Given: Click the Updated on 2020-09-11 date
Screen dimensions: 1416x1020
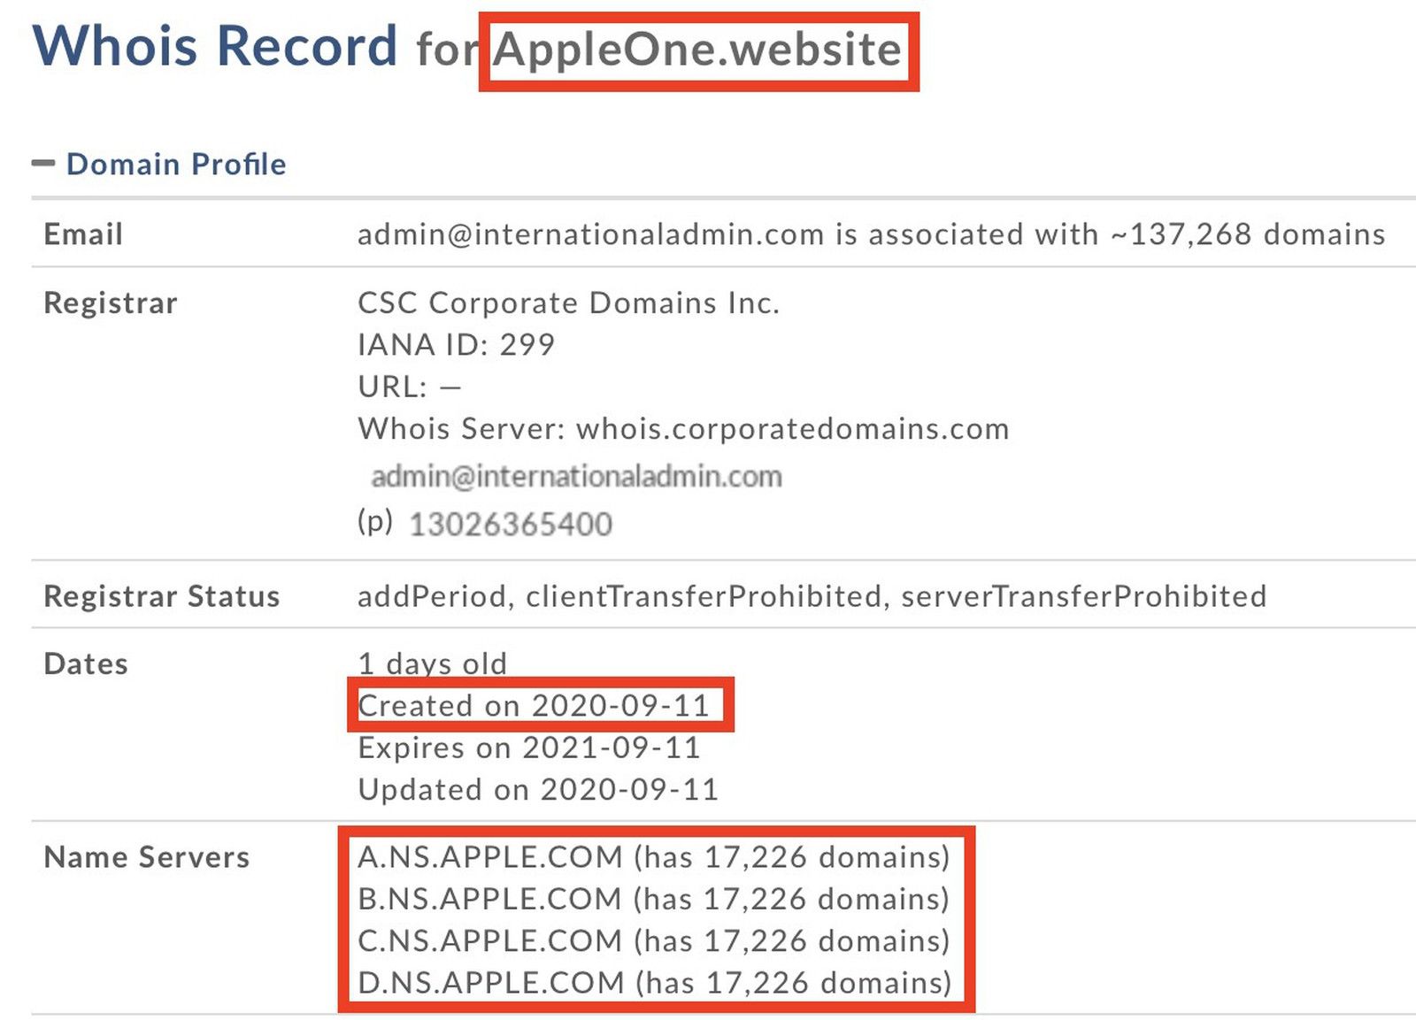Looking at the screenshot, I should [538, 790].
